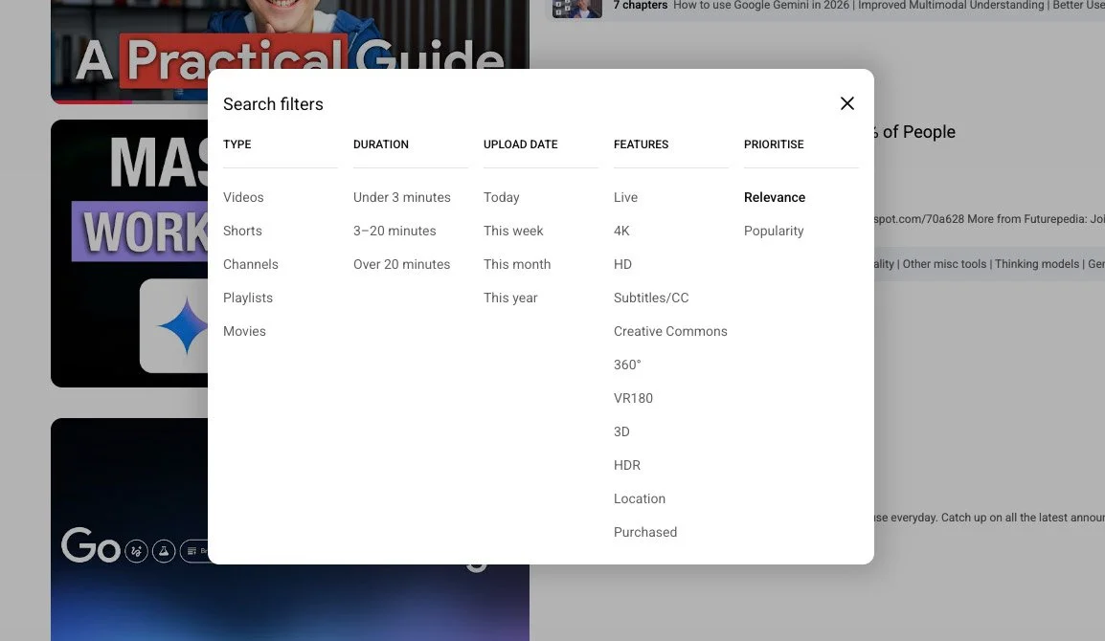Enable HDR feature filter
The width and height of the screenshot is (1105, 641).
tap(626, 465)
